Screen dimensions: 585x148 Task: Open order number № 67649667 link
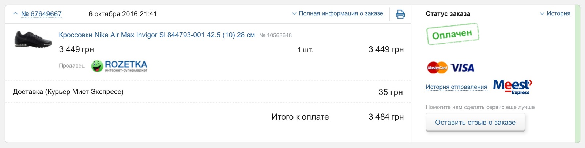click(x=41, y=14)
